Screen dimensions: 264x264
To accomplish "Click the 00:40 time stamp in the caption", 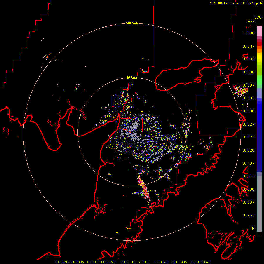I will point(204,262).
